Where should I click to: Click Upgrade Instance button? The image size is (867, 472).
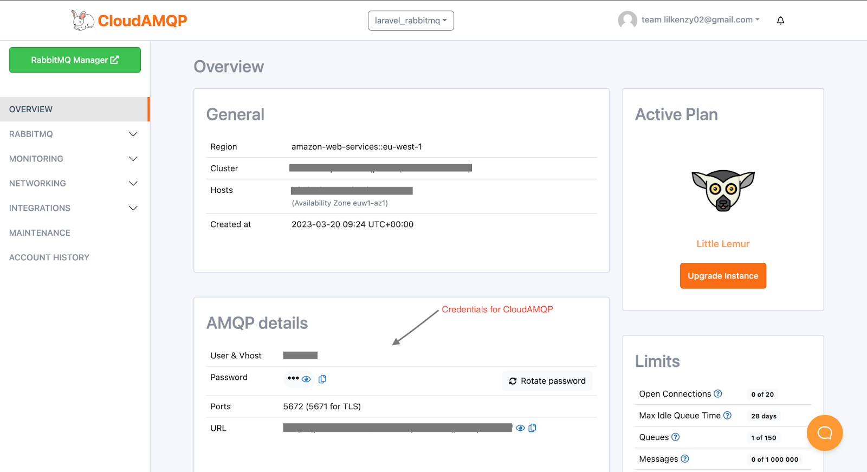click(723, 276)
